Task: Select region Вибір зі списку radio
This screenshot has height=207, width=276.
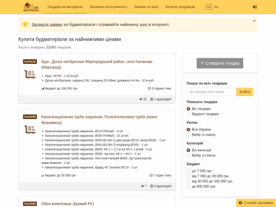Action: pyautogui.click(x=189, y=135)
